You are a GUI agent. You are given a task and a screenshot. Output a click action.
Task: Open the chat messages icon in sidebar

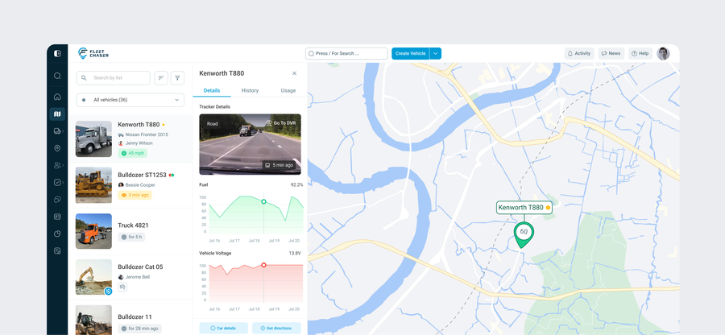tap(57, 200)
